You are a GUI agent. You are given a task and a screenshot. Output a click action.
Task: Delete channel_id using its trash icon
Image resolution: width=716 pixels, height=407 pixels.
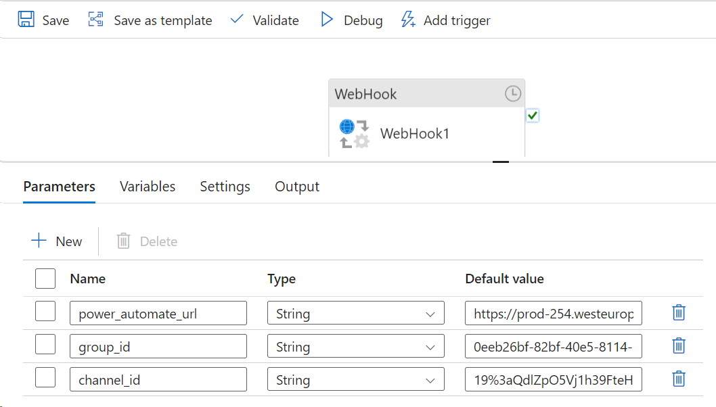pos(679,379)
